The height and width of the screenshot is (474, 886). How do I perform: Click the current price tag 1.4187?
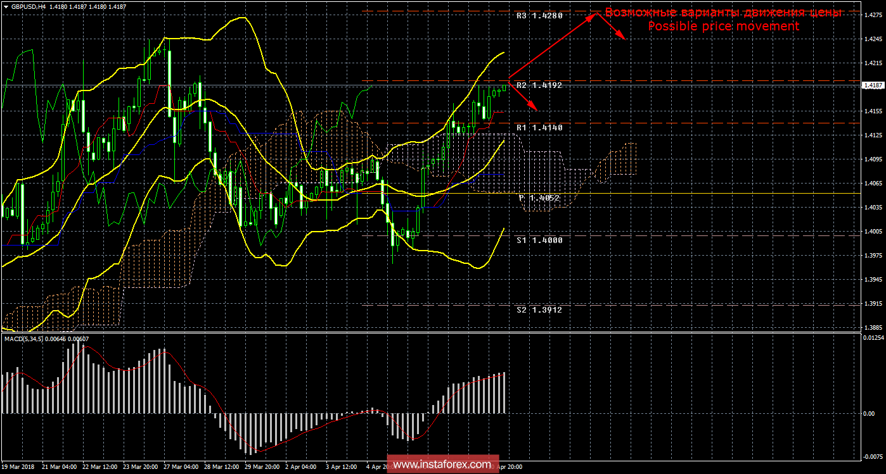pos(873,85)
